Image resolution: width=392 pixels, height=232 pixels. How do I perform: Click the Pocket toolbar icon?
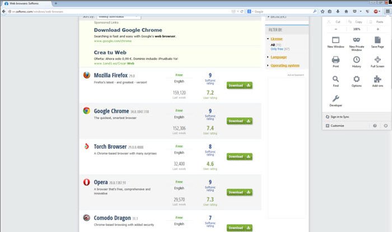click(x=354, y=11)
